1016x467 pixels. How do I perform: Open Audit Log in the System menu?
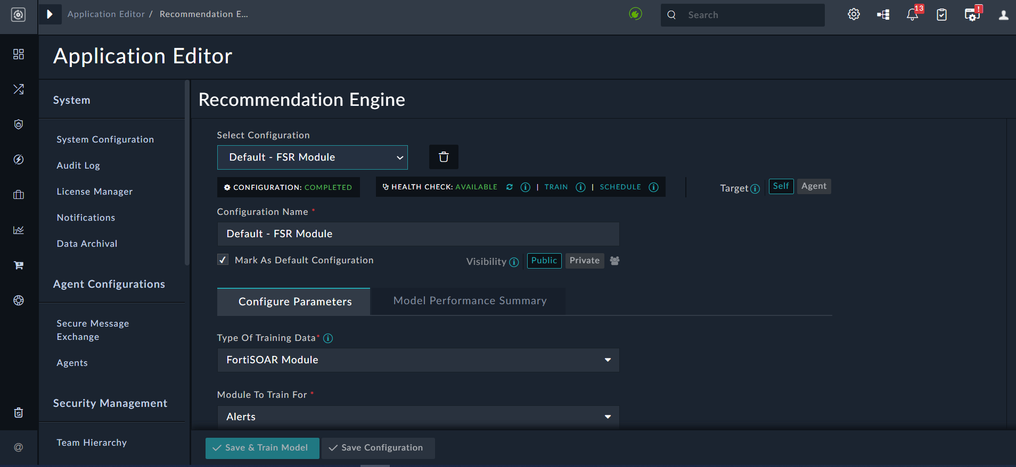click(78, 165)
